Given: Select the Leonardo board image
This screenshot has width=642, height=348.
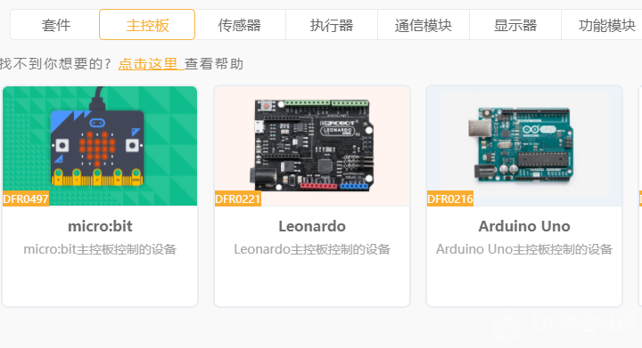Looking at the screenshot, I should pos(312,146).
